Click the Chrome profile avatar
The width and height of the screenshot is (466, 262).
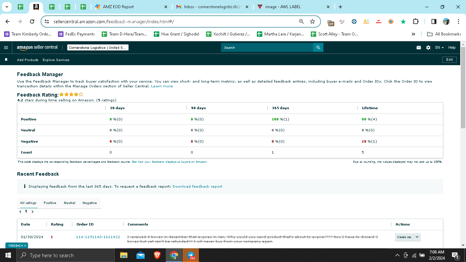[446, 21]
